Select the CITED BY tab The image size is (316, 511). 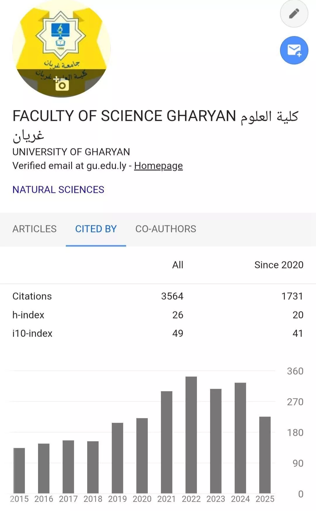pos(96,229)
